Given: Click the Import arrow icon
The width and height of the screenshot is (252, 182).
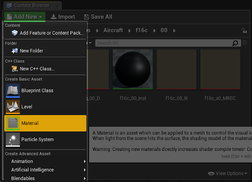Looking at the screenshot, I should (53, 17).
